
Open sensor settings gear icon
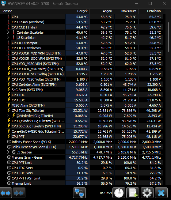coord(147,193)
